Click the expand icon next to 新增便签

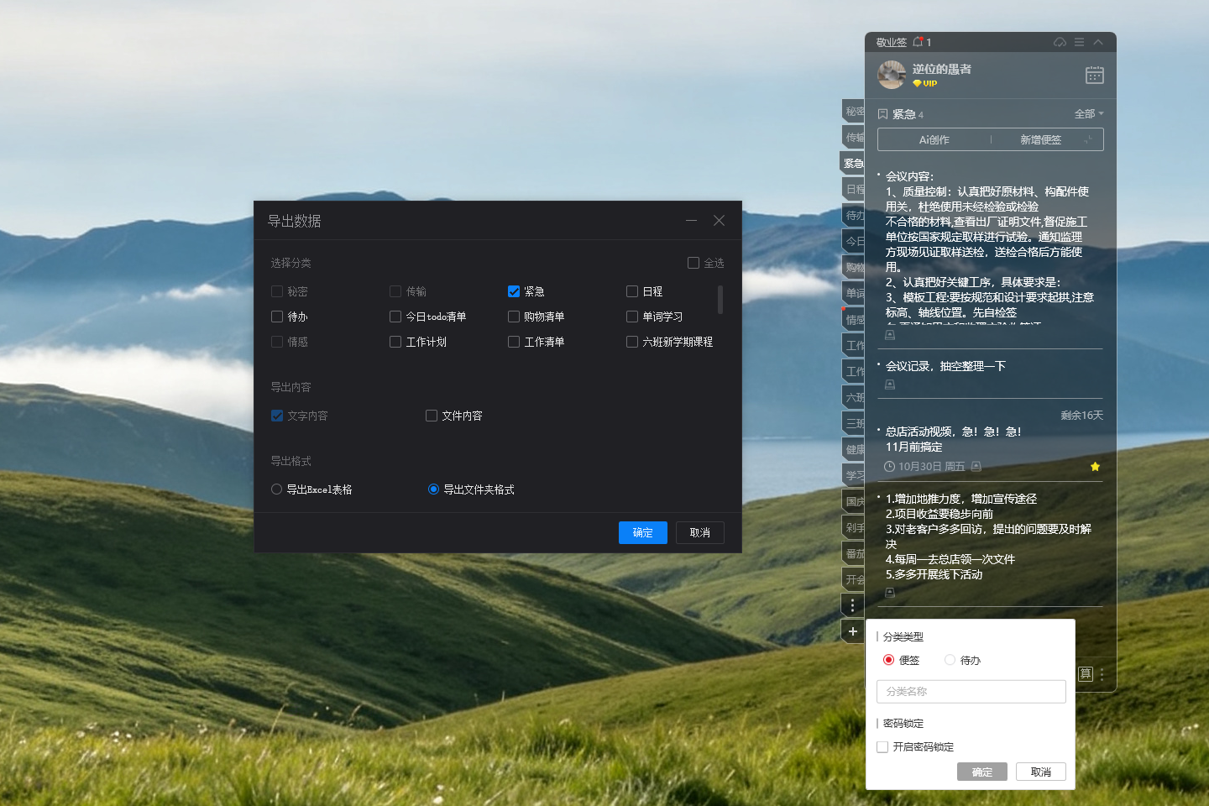[x=1089, y=139]
